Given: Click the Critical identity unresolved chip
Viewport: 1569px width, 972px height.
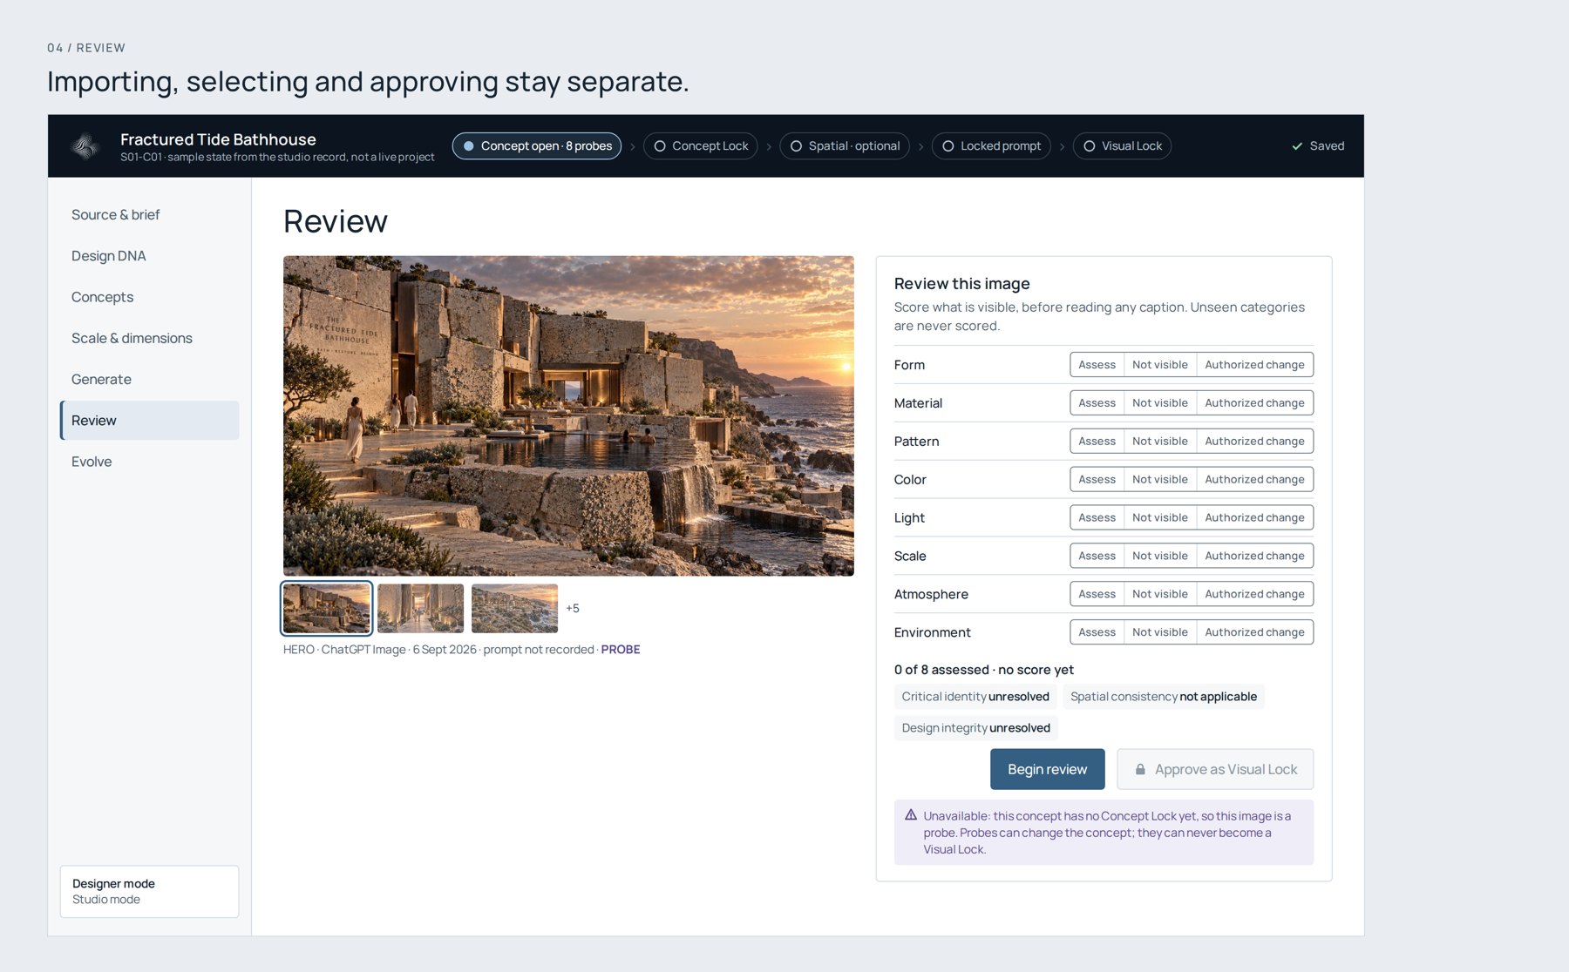Looking at the screenshot, I should 975,697.
